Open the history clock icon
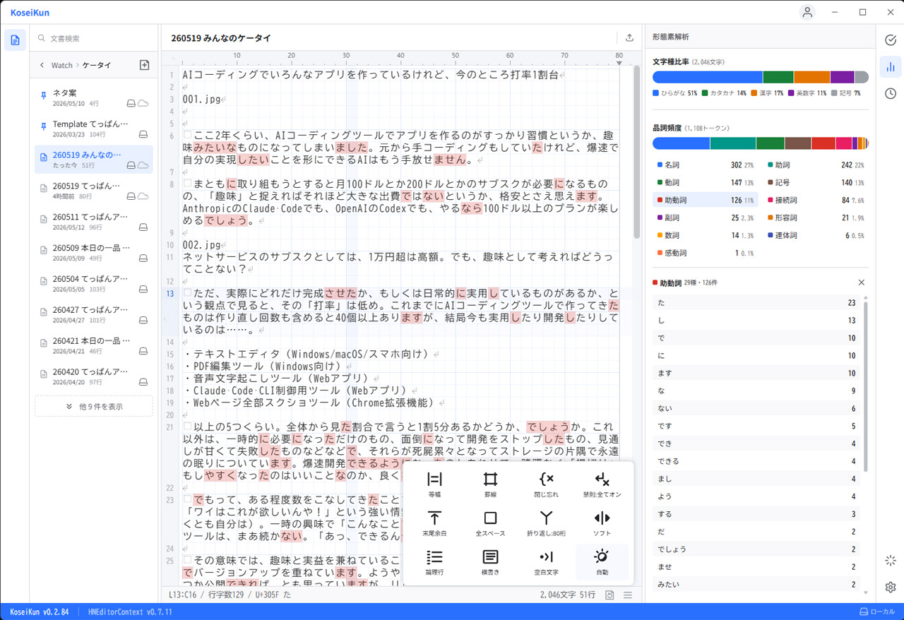This screenshot has width=904, height=620. pyautogui.click(x=891, y=93)
